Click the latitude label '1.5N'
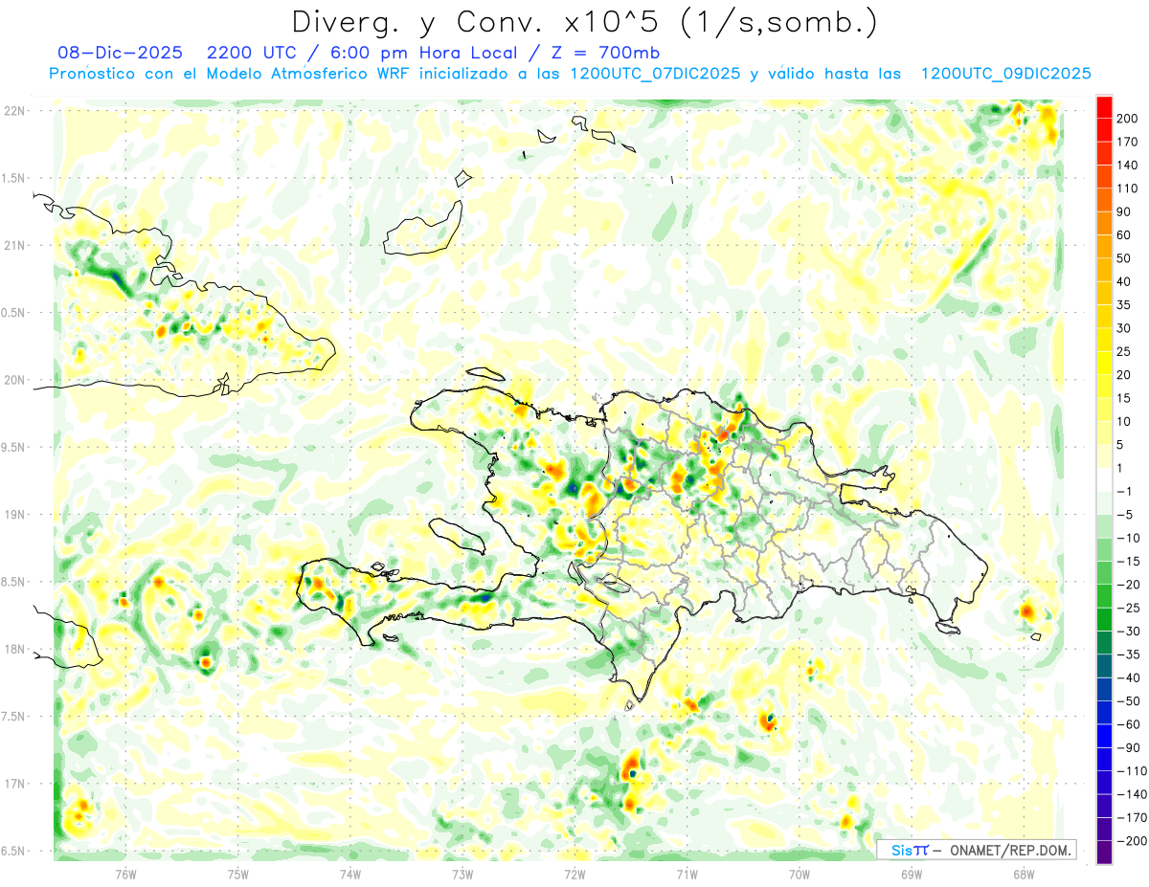 (14, 178)
